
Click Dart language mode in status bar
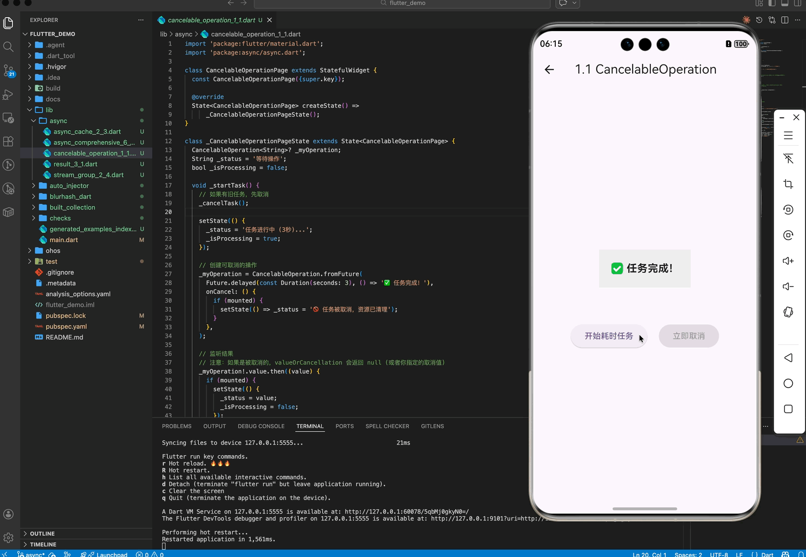(x=767, y=554)
